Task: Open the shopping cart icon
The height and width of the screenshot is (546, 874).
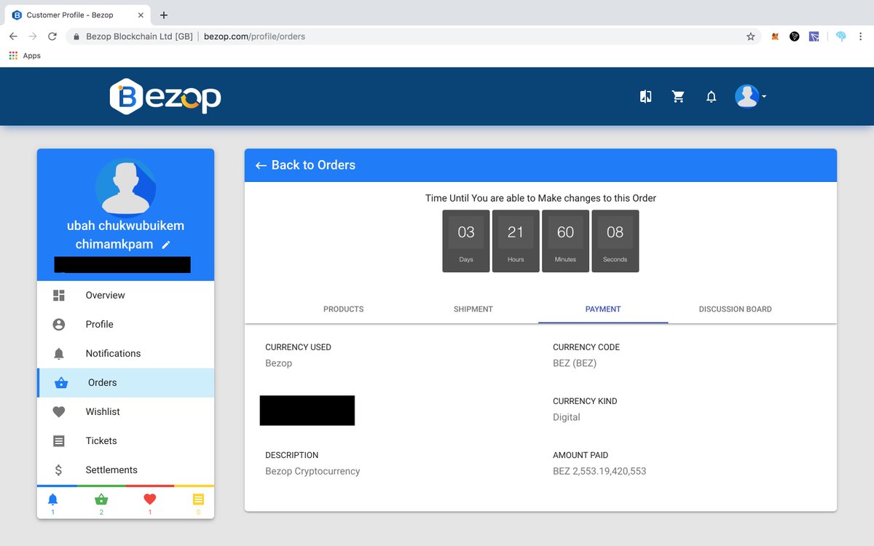Action: 678,95
